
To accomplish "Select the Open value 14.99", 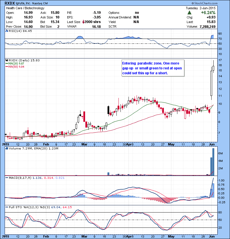I will click(x=28, y=13).
